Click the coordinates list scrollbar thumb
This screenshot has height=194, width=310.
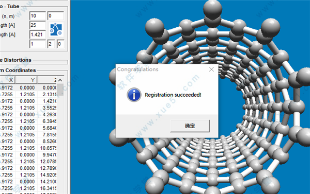tap(60, 90)
